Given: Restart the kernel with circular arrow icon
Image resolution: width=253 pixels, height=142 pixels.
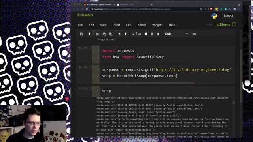Looking at the screenshot, I should [152, 34].
